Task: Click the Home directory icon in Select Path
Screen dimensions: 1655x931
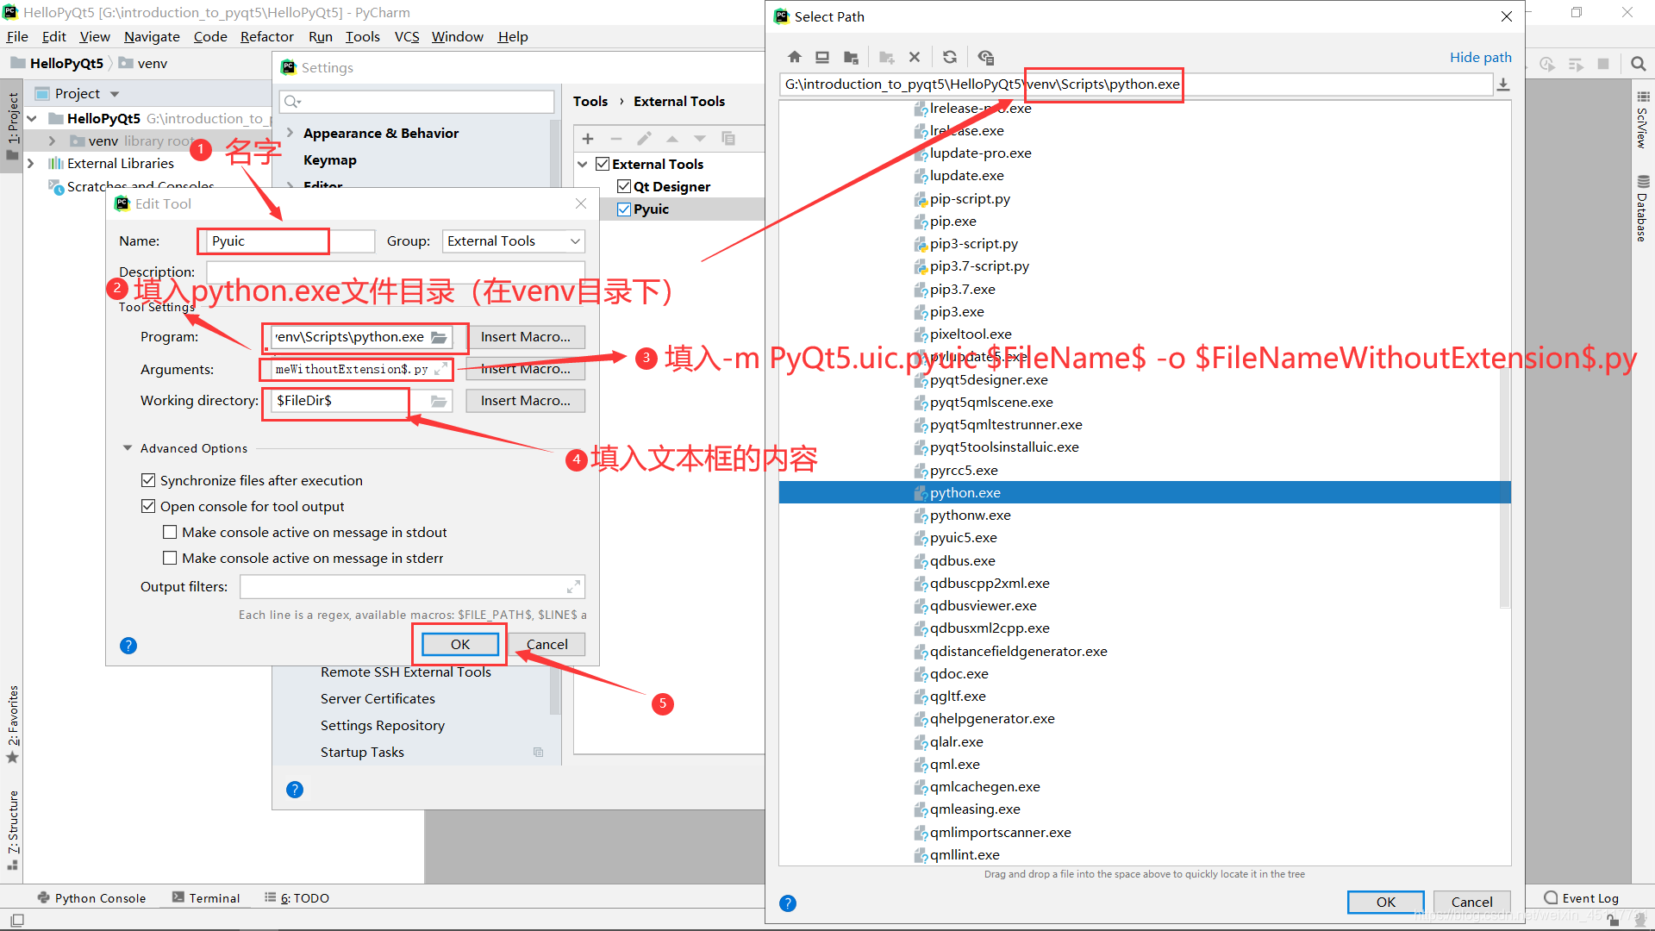Action: [795, 57]
